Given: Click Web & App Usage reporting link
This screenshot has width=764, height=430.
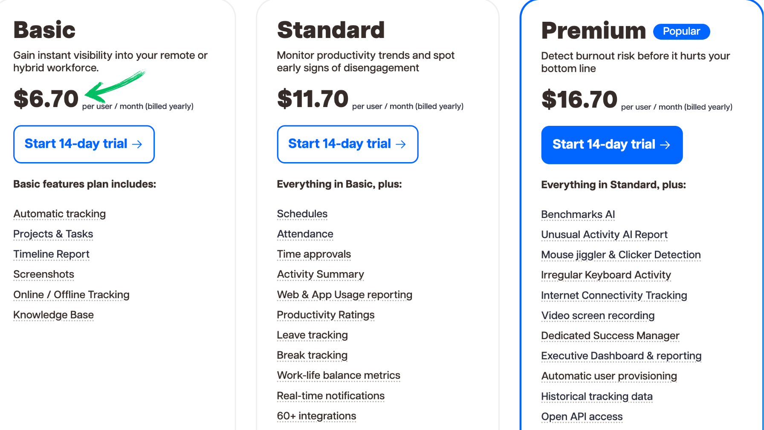Looking at the screenshot, I should point(344,295).
